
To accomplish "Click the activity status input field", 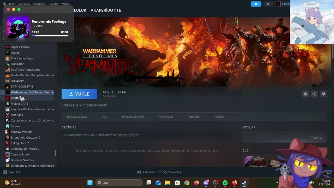I will click(x=147, y=135).
